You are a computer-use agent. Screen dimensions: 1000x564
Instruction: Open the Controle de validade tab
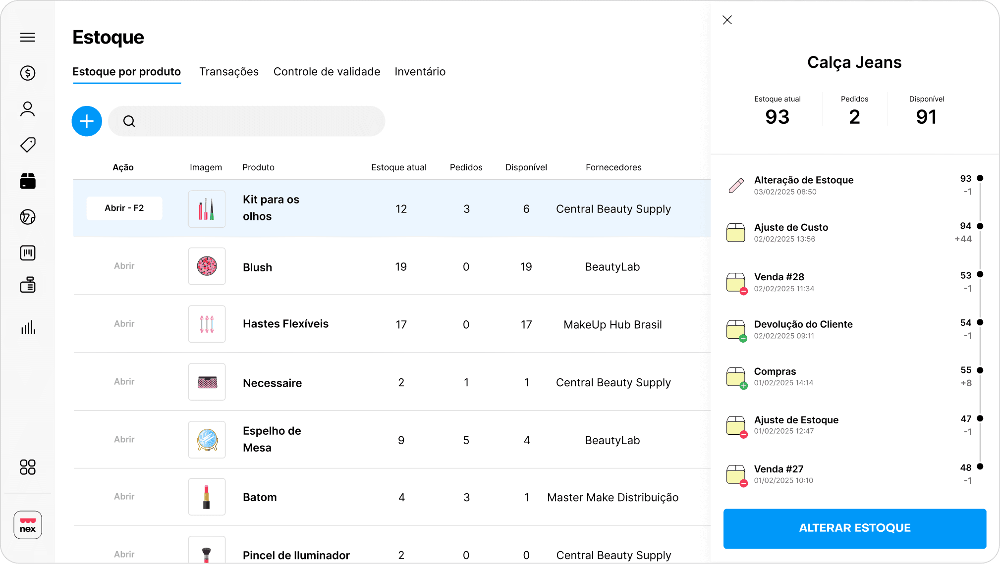(327, 72)
